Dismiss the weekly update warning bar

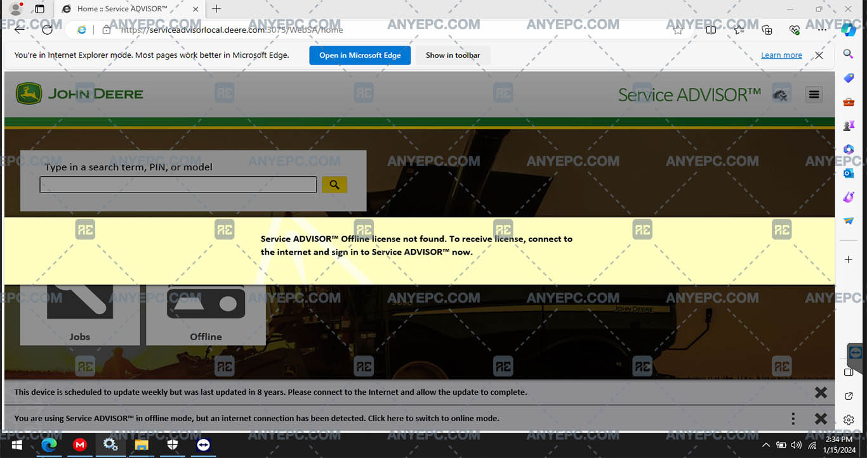click(821, 392)
